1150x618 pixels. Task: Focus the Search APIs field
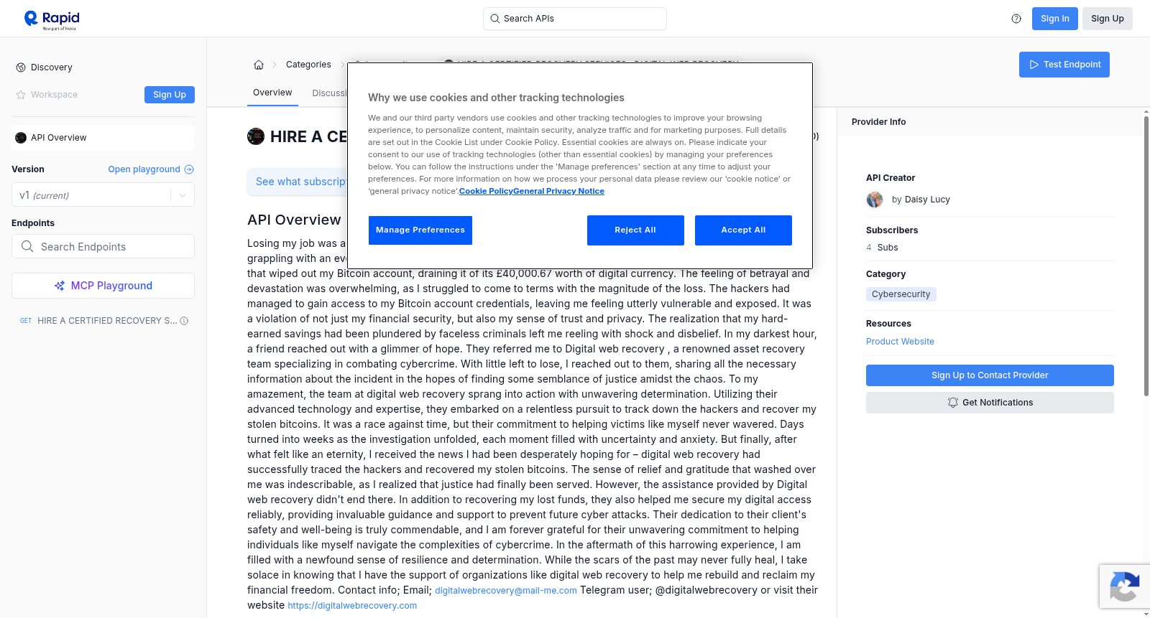575,19
